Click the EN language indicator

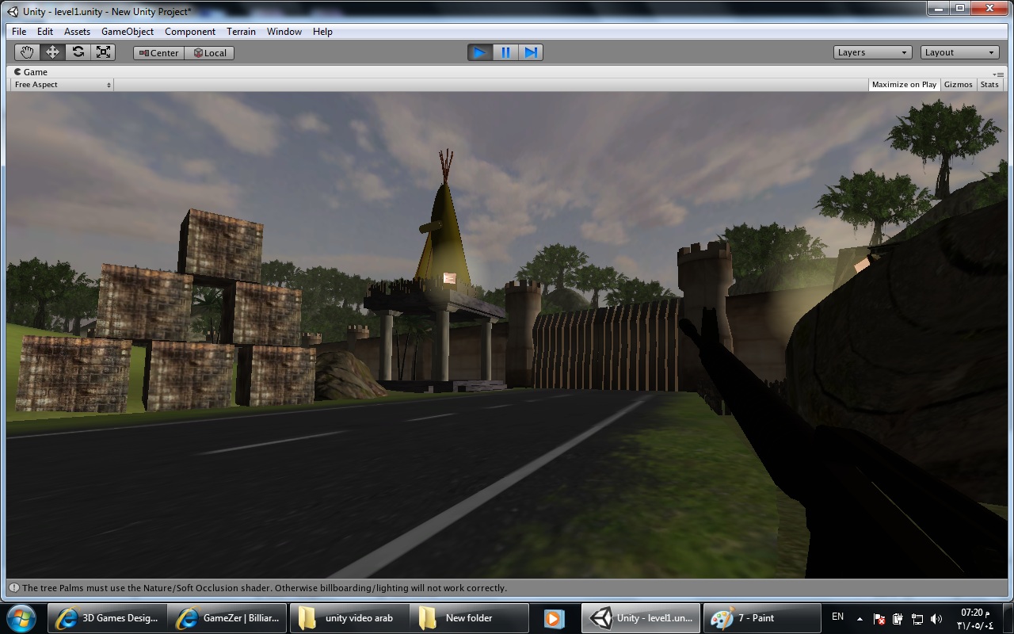(837, 617)
